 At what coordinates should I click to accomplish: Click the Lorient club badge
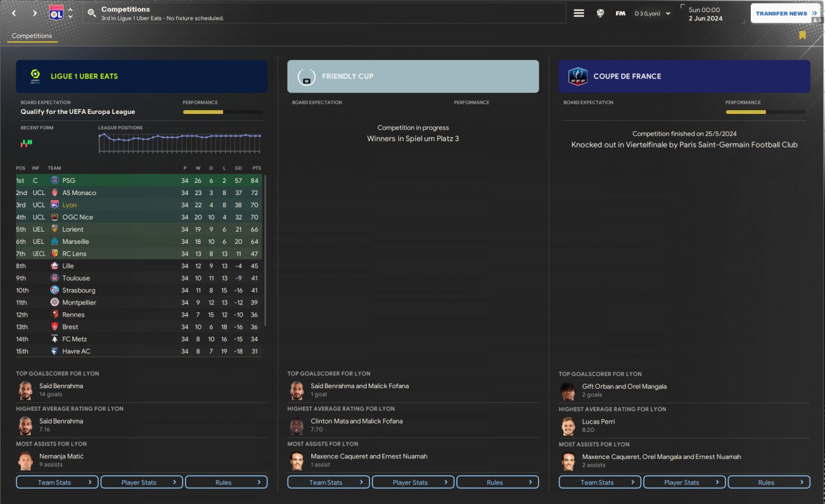[55, 230]
